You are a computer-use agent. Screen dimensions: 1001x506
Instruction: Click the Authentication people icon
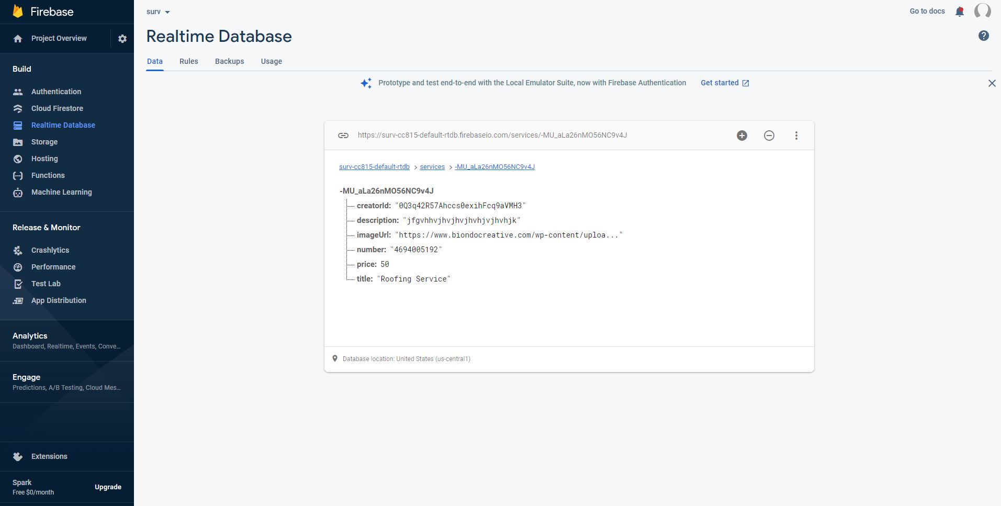click(18, 92)
